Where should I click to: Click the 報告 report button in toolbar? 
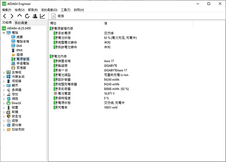click(58, 16)
